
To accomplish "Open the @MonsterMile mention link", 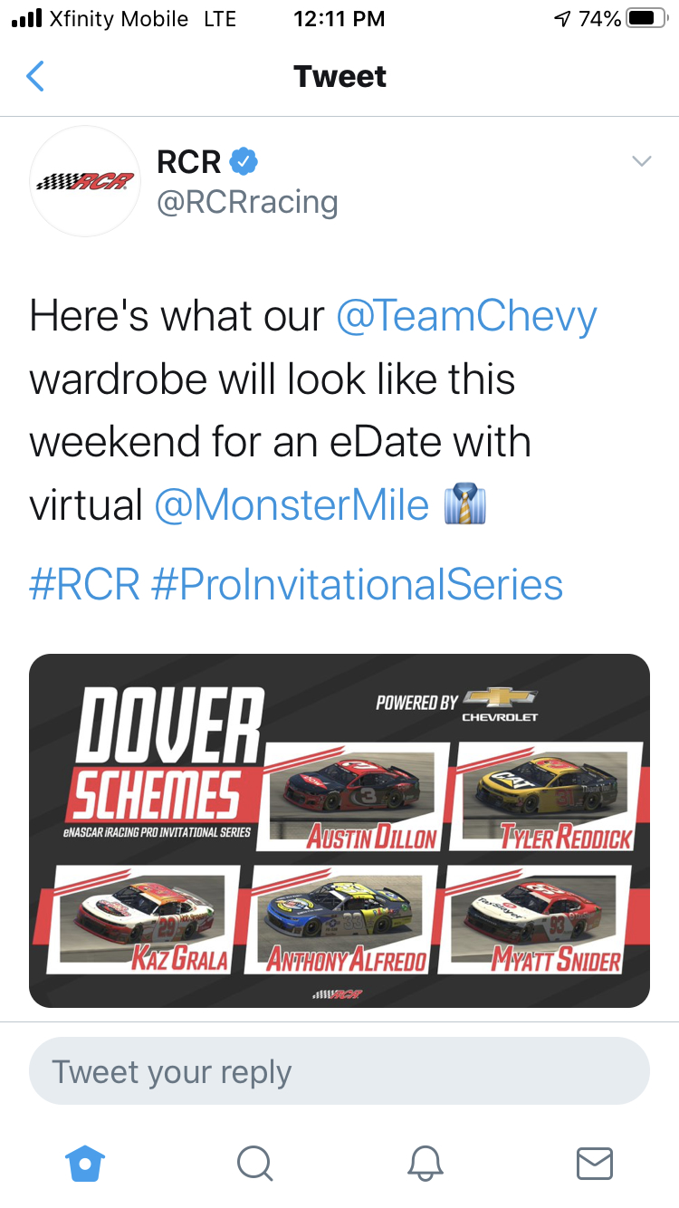I will pyautogui.click(x=292, y=505).
